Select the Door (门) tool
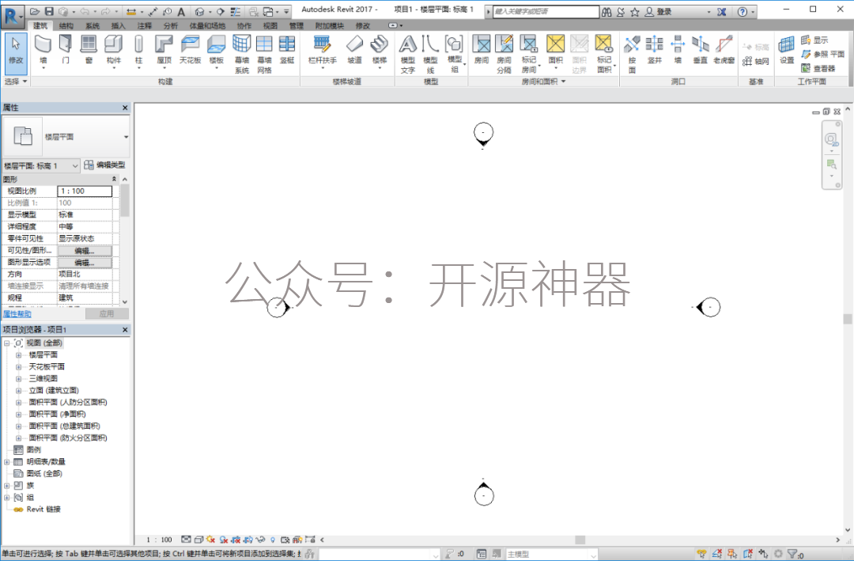This screenshot has height=561, width=854. click(x=66, y=50)
